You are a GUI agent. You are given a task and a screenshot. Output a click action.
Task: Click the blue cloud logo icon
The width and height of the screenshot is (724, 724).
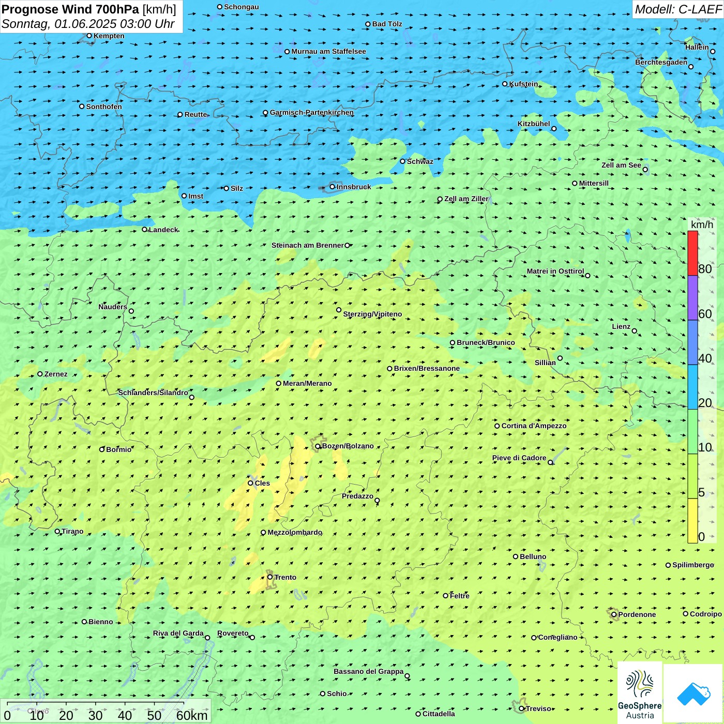[693, 693]
